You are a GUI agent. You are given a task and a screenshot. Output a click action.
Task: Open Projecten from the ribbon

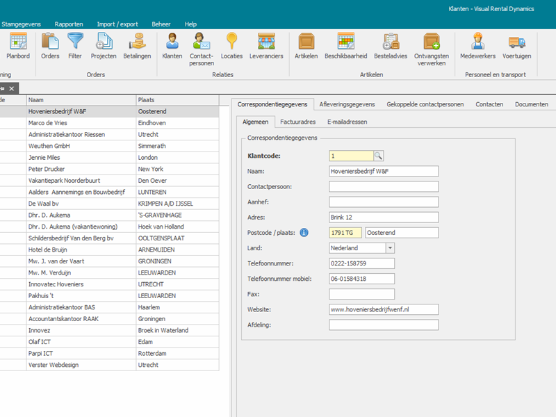pos(104,46)
